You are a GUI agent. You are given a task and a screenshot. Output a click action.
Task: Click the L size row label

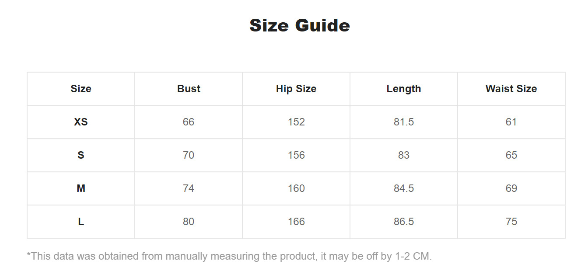click(x=81, y=222)
